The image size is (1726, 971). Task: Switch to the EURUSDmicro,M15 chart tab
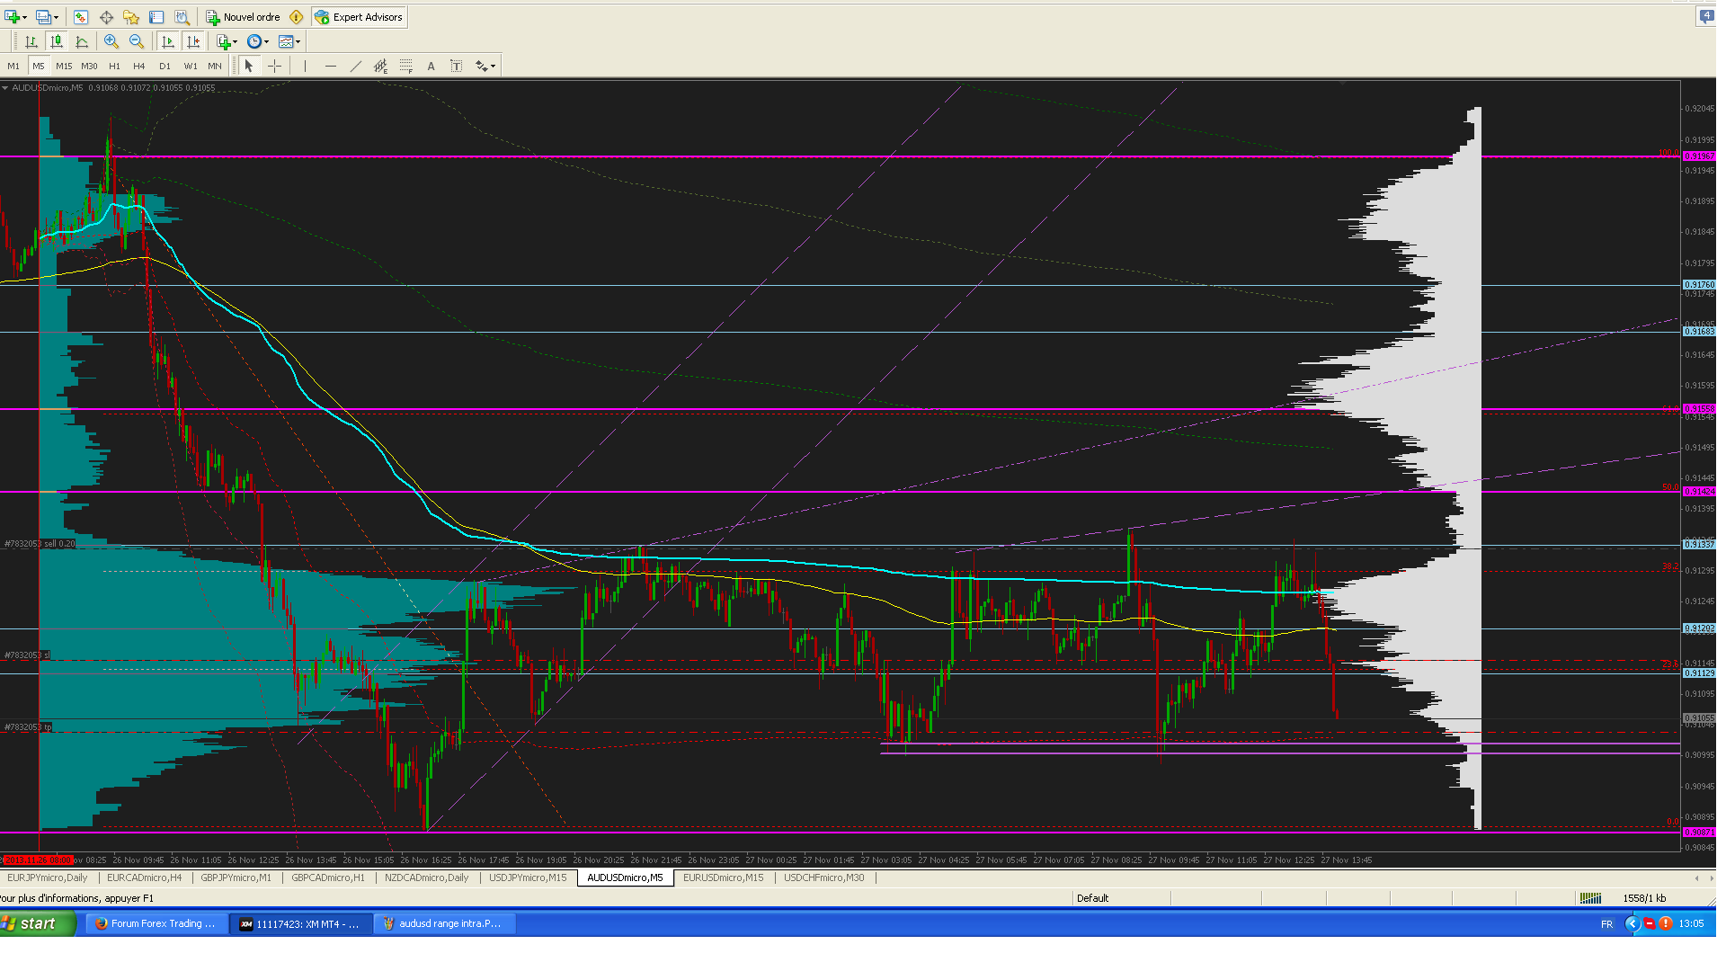click(723, 877)
